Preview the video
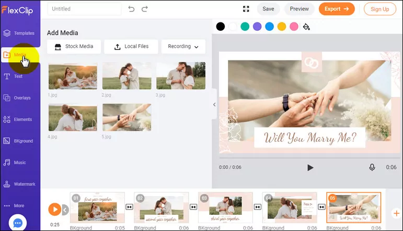This screenshot has height=231, width=403. 299,9
